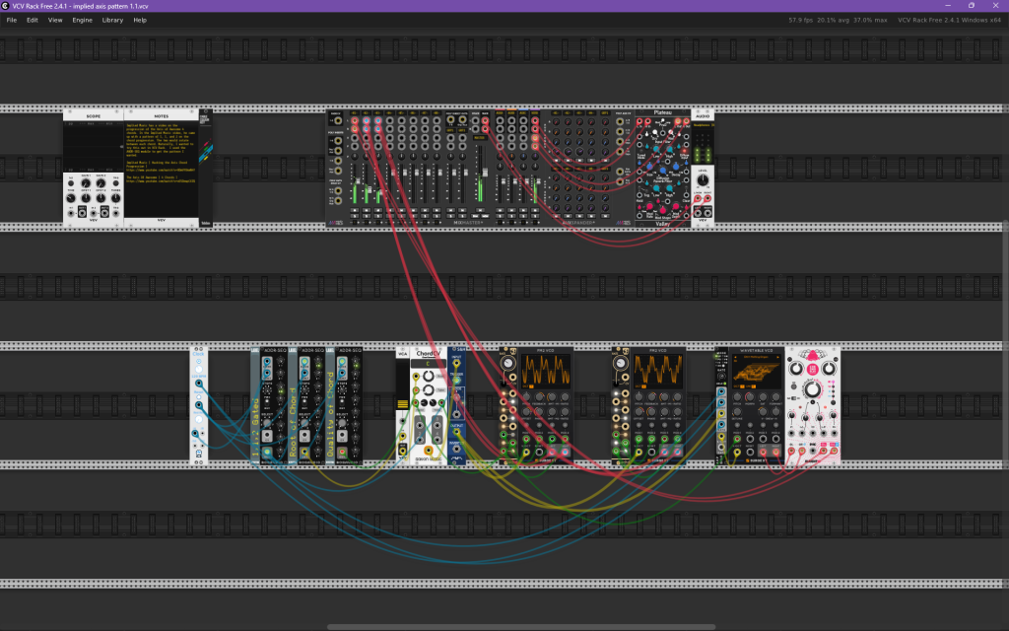This screenshot has height=631, width=1009.
Task: Click the Audio module LEVEL knob
Action: pyautogui.click(x=703, y=179)
